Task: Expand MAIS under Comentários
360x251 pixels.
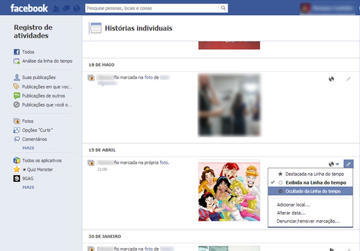Action: tap(28, 148)
